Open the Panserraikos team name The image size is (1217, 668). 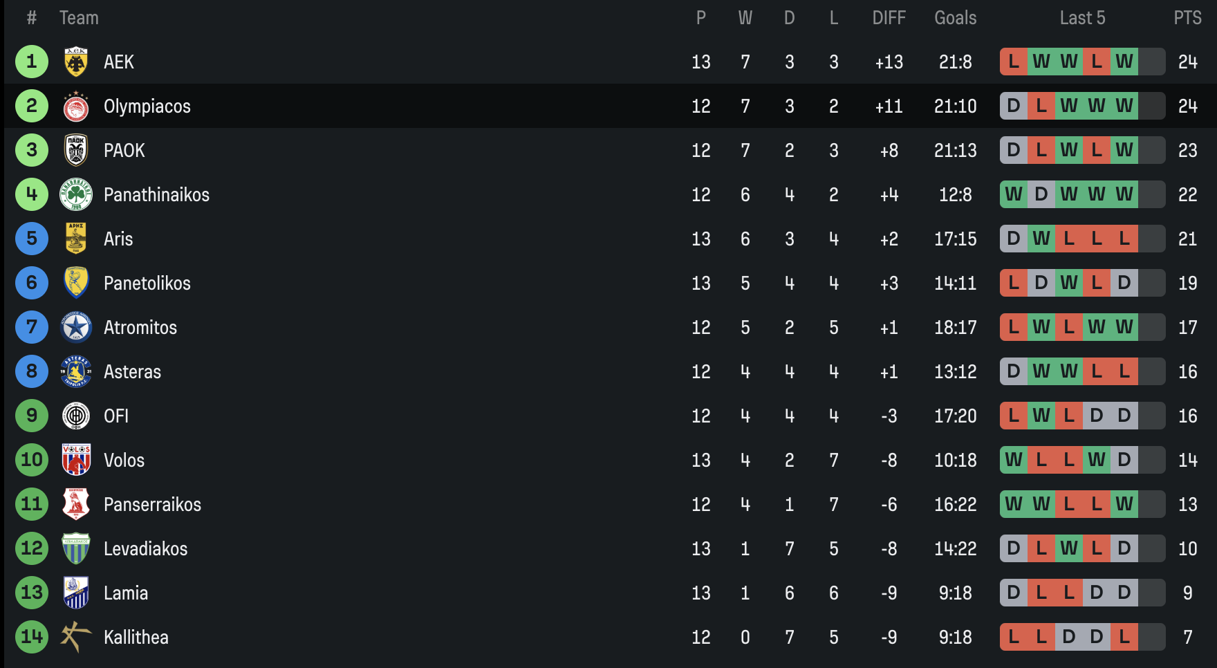(152, 504)
